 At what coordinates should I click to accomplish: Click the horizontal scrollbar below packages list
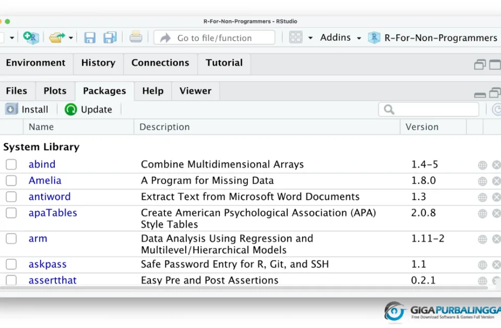(244, 288)
